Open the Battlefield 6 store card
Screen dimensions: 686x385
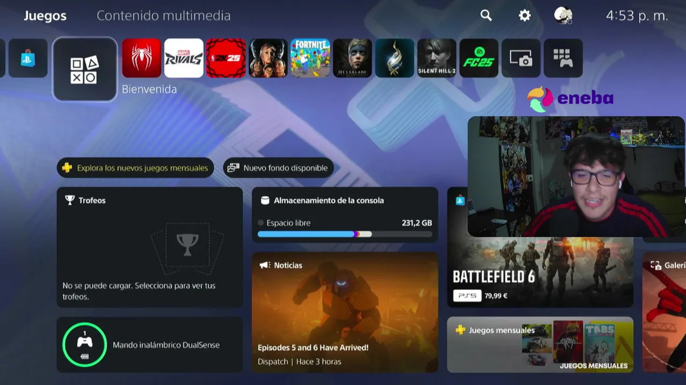coord(540,273)
